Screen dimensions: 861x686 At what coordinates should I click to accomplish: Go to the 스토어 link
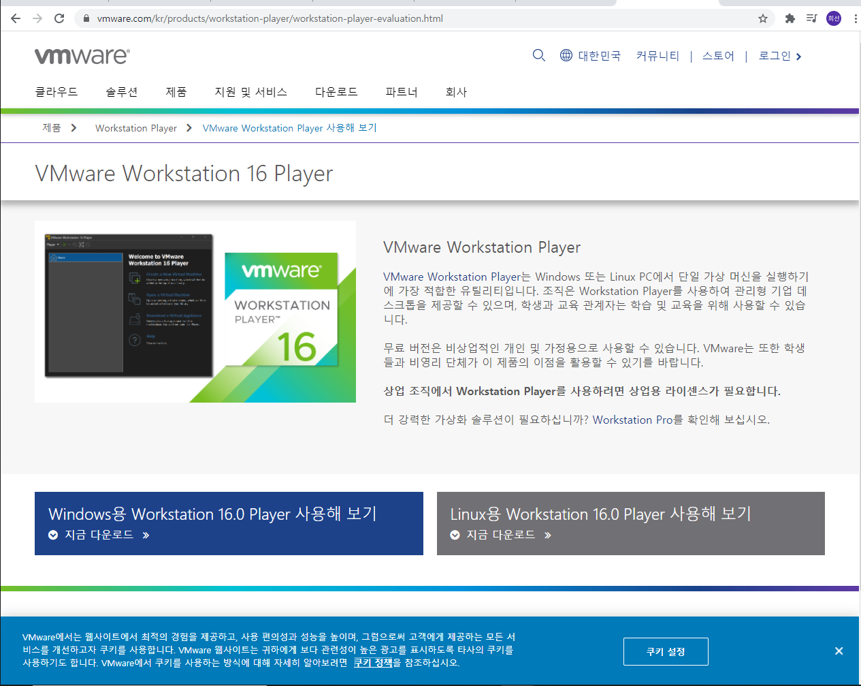click(718, 56)
